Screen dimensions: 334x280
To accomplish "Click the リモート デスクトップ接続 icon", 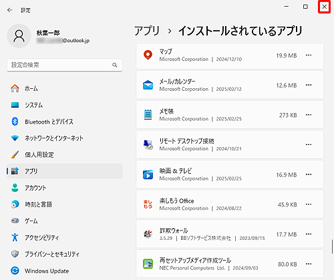I will [148, 145].
